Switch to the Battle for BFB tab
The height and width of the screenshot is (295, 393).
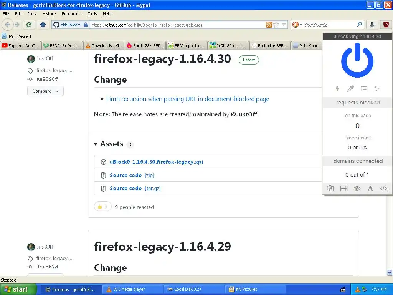[270, 45]
